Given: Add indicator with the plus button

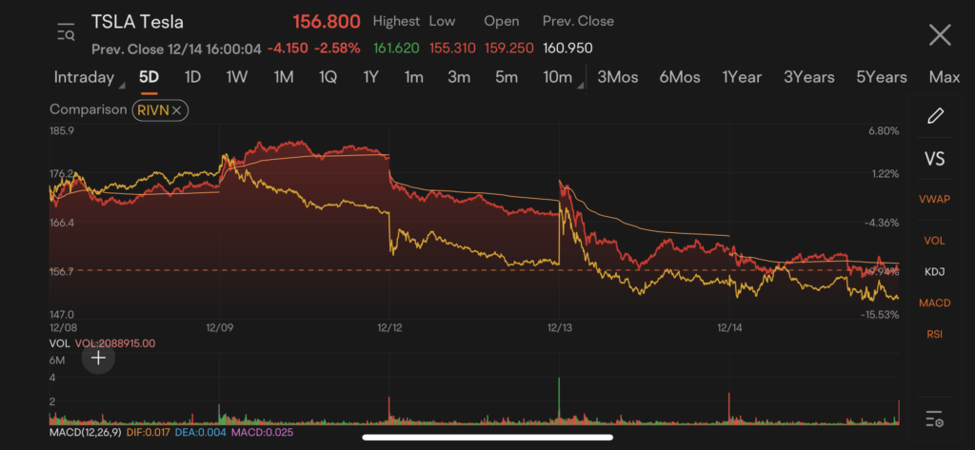Looking at the screenshot, I should pos(98,358).
